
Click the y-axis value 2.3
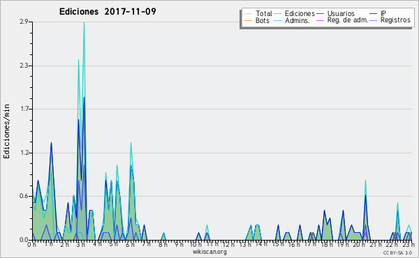24,66
